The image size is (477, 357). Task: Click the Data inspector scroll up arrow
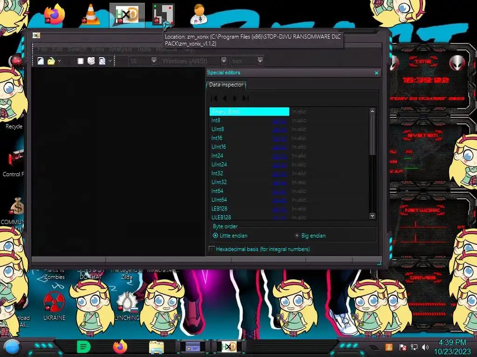coord(372,111)
